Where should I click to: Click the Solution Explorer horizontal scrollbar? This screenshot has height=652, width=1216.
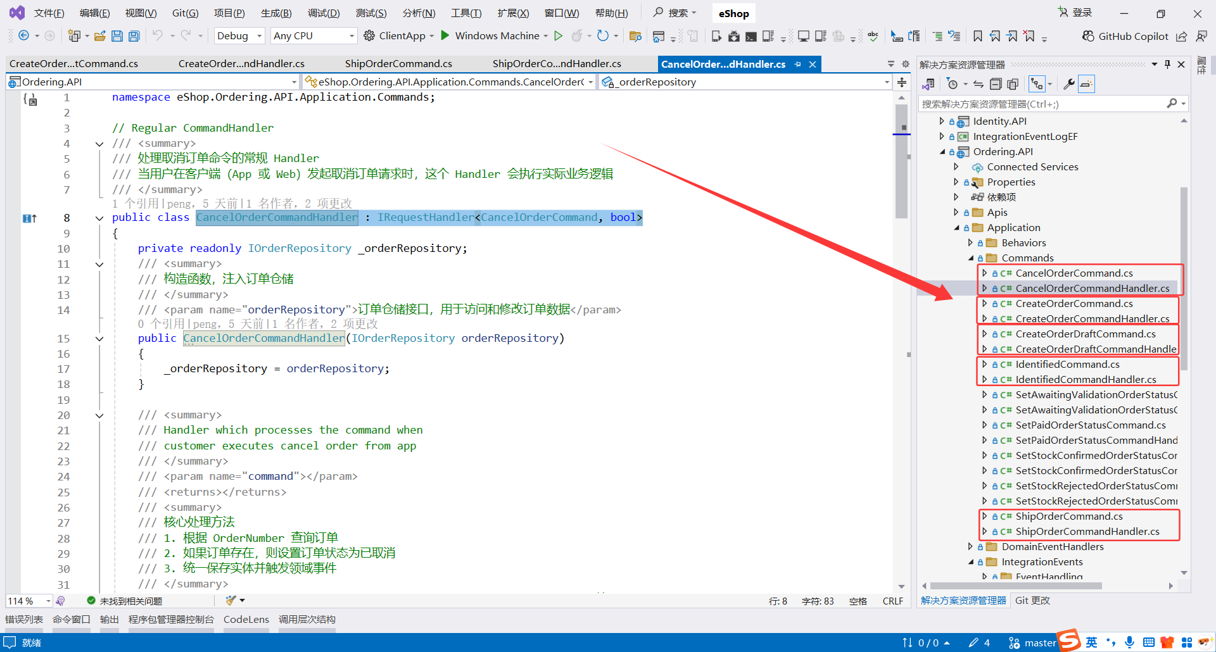pyautogui.click(x=1016, y=586)
